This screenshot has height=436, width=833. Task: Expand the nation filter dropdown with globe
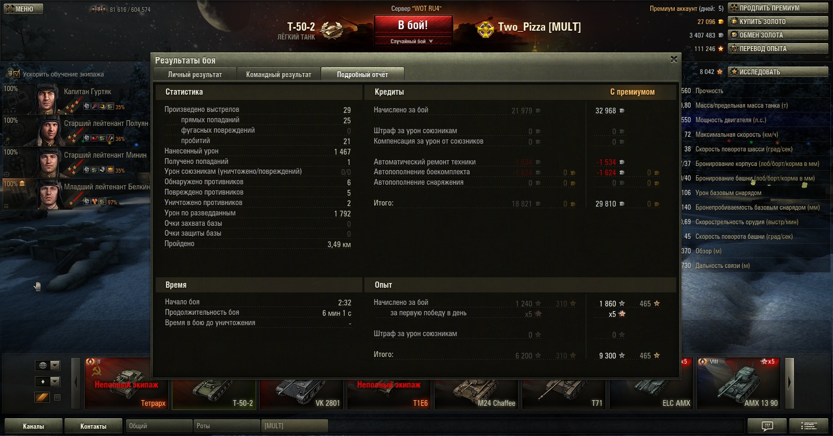click(x=47, y=365)
